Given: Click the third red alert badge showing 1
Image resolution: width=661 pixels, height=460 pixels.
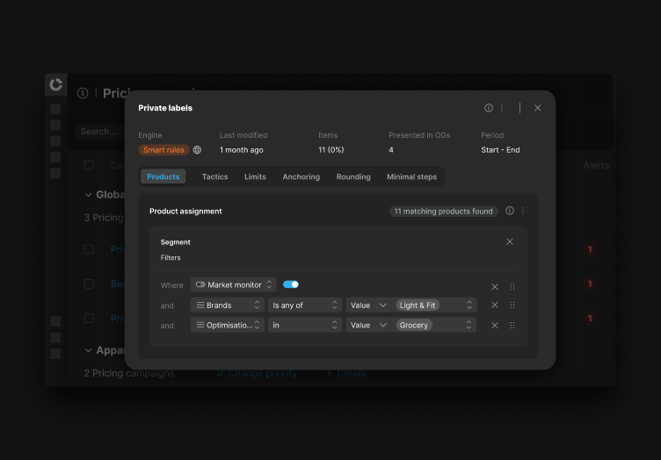Looking at the screenshot, I should [590, 318].
